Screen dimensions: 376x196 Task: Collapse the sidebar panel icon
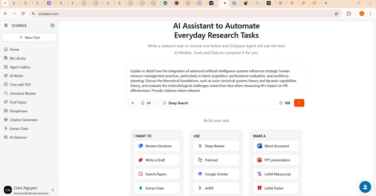point(53,25)
